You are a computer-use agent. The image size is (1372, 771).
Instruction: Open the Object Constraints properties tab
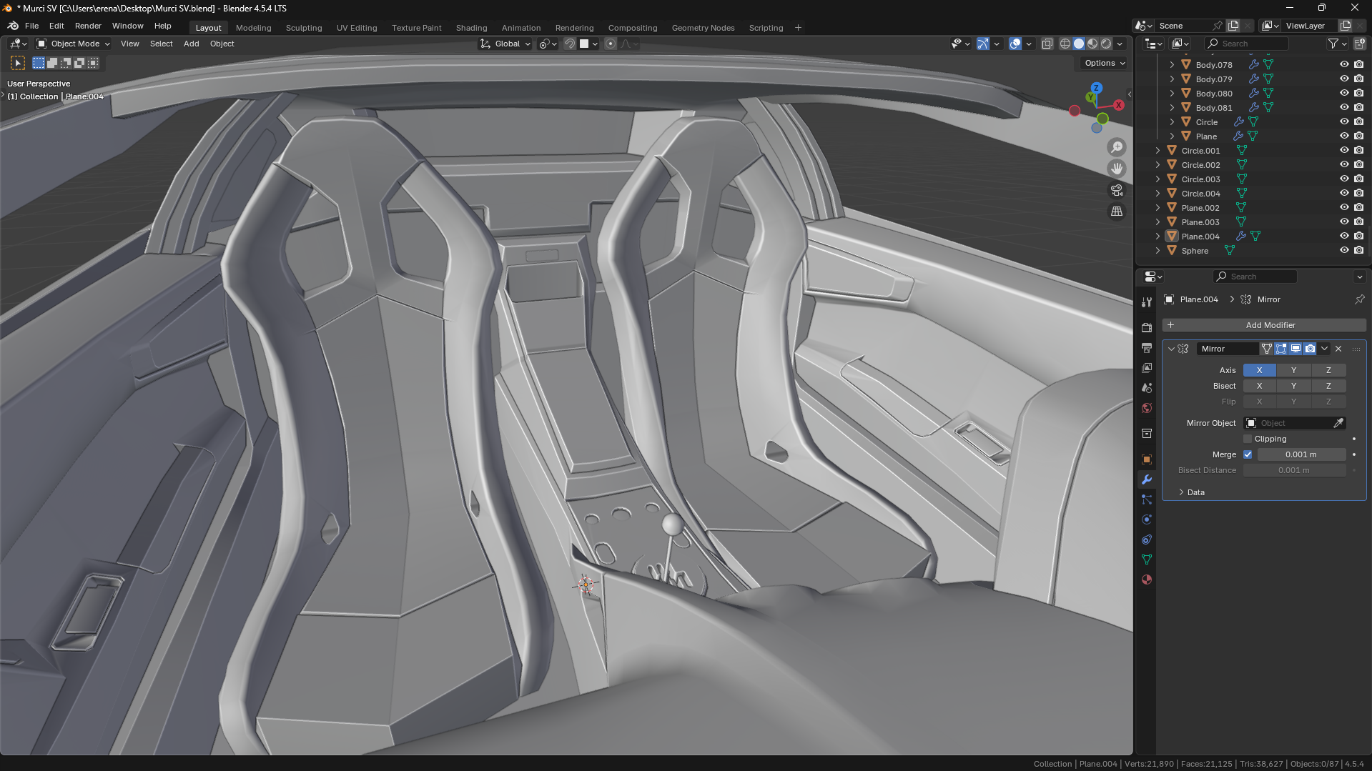click(x=1147, y=539)
